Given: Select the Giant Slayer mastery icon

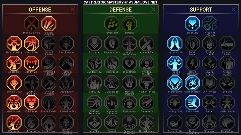Looking at the screenshot, I should pos(49,122).
